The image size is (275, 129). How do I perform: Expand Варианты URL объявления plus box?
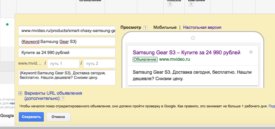(20, 93)
